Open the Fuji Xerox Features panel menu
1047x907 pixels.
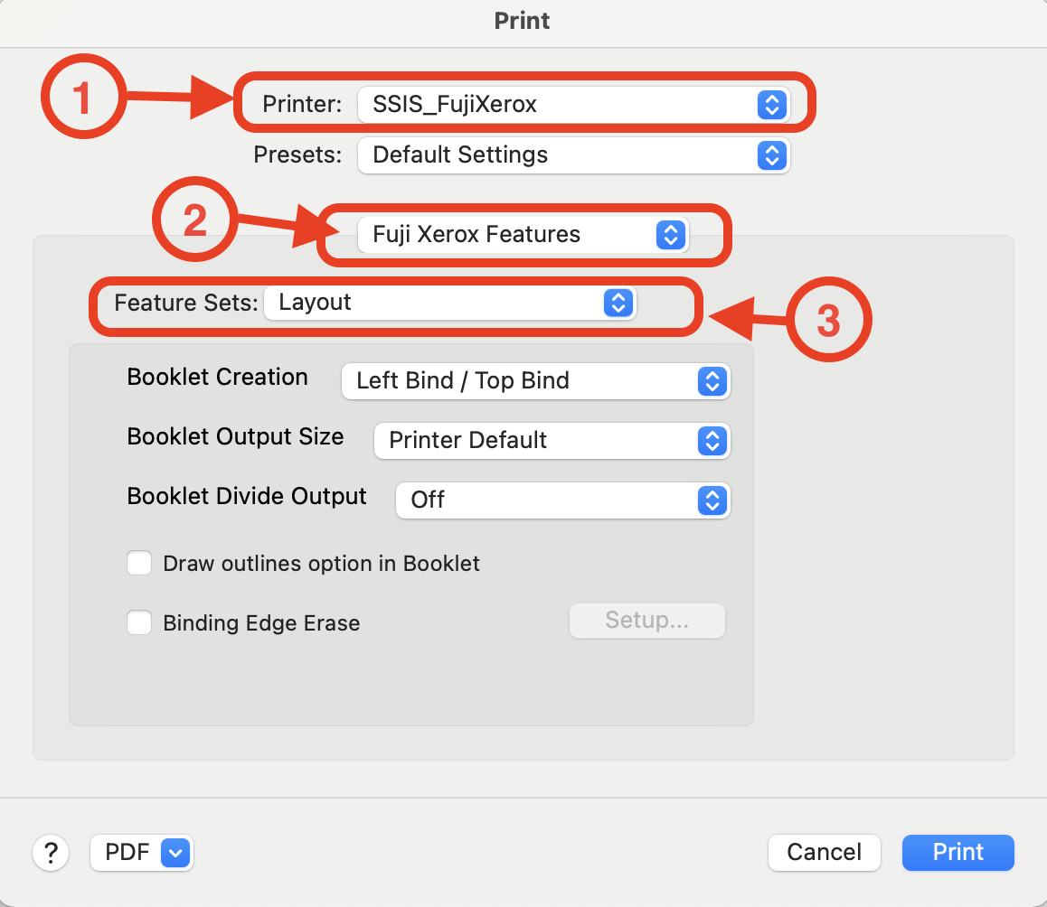pos(506,235)
